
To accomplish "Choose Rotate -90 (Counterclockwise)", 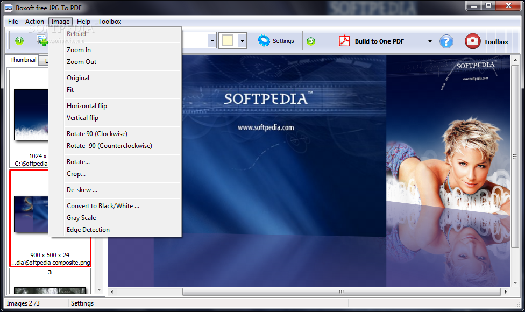I will [115, 146].
